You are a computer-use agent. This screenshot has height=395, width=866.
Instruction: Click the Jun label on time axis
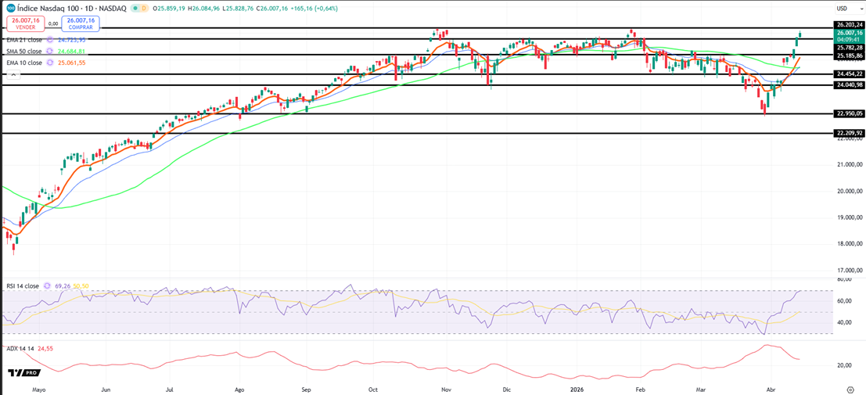107,389
